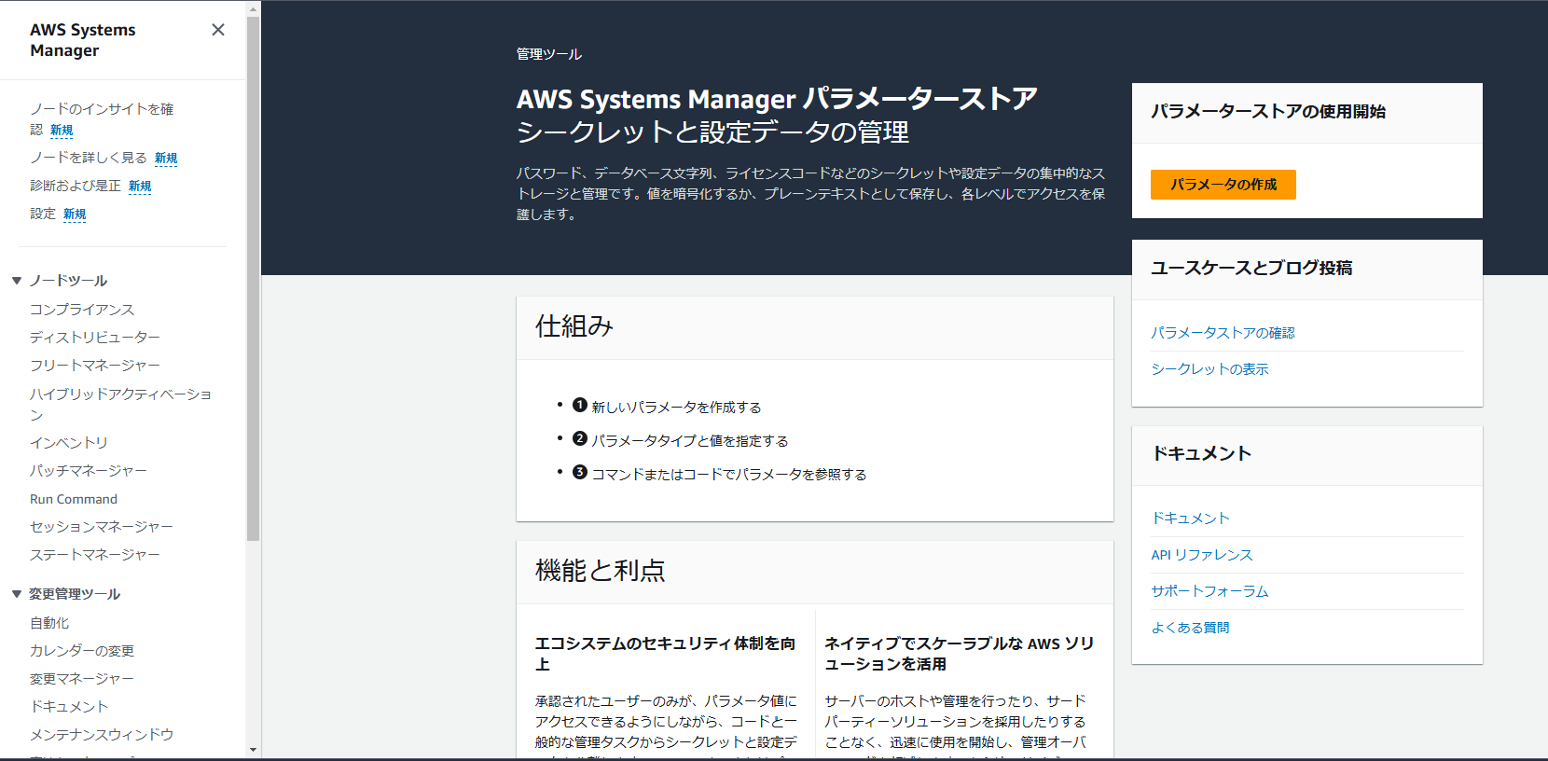Click the ユースケースとブログ投稿 panel title
Image resolution: width=1548 pixels, height=761 pixels.
click(x=1251, y=269)
